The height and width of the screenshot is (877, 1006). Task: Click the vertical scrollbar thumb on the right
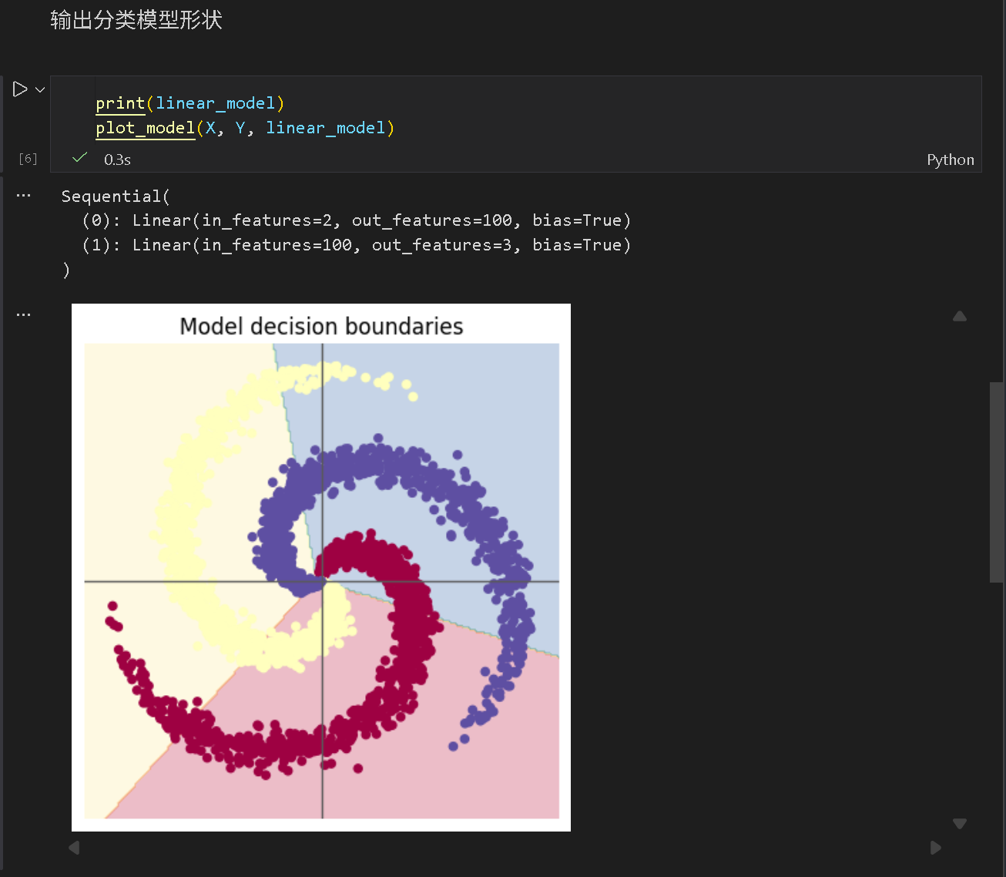click(x=997, y=482)
